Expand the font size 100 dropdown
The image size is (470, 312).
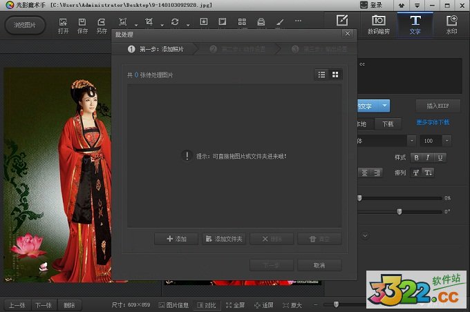[x=446, y=140]
